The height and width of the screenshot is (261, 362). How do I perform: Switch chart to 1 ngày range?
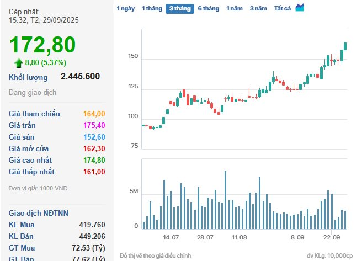(x=126, y=8)
